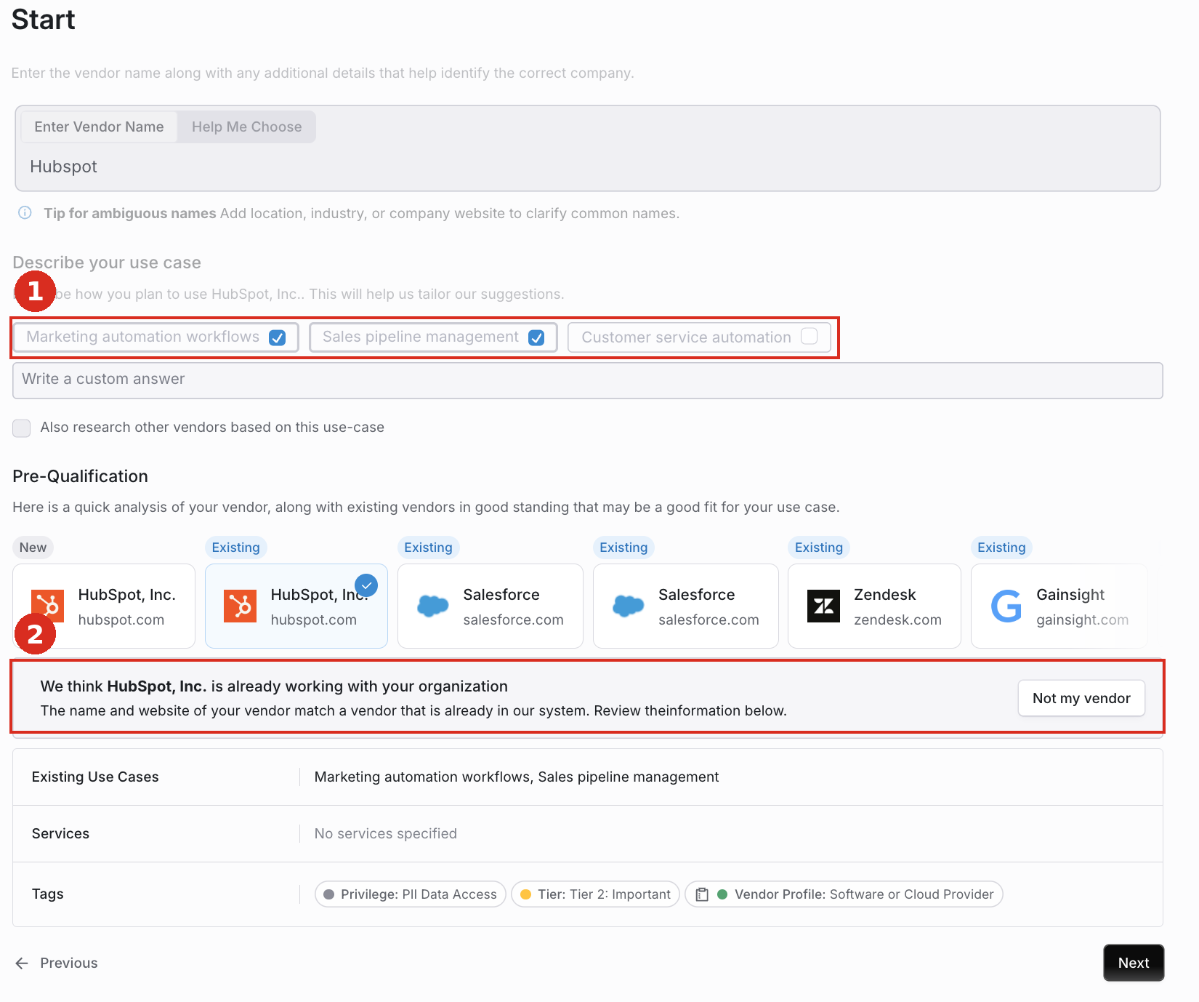Click the New badge above the first card
1199x1002 pixels.
[33, 548]
